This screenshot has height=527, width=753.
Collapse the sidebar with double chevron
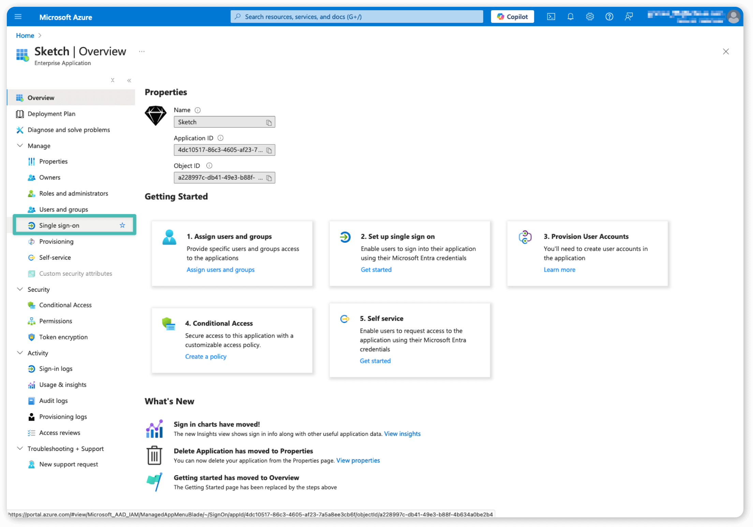coord(129,80)
